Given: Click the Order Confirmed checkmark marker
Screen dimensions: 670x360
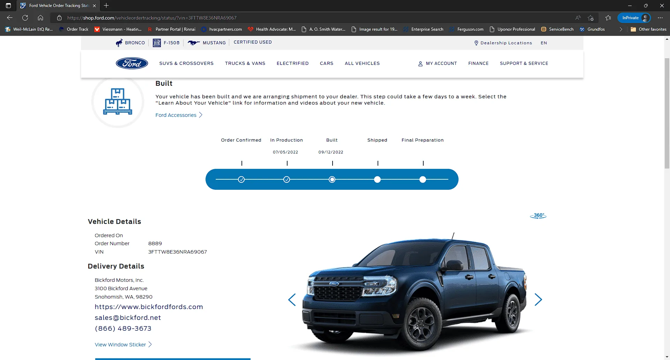Looking at the screenshot, I should coord(241,179).
